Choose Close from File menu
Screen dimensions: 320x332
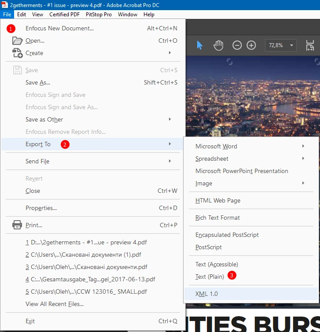92,191
